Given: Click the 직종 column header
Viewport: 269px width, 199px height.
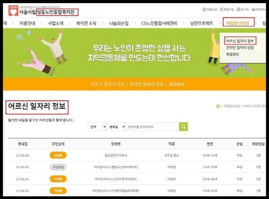Looking at the screenshot, I should [172, 144].
